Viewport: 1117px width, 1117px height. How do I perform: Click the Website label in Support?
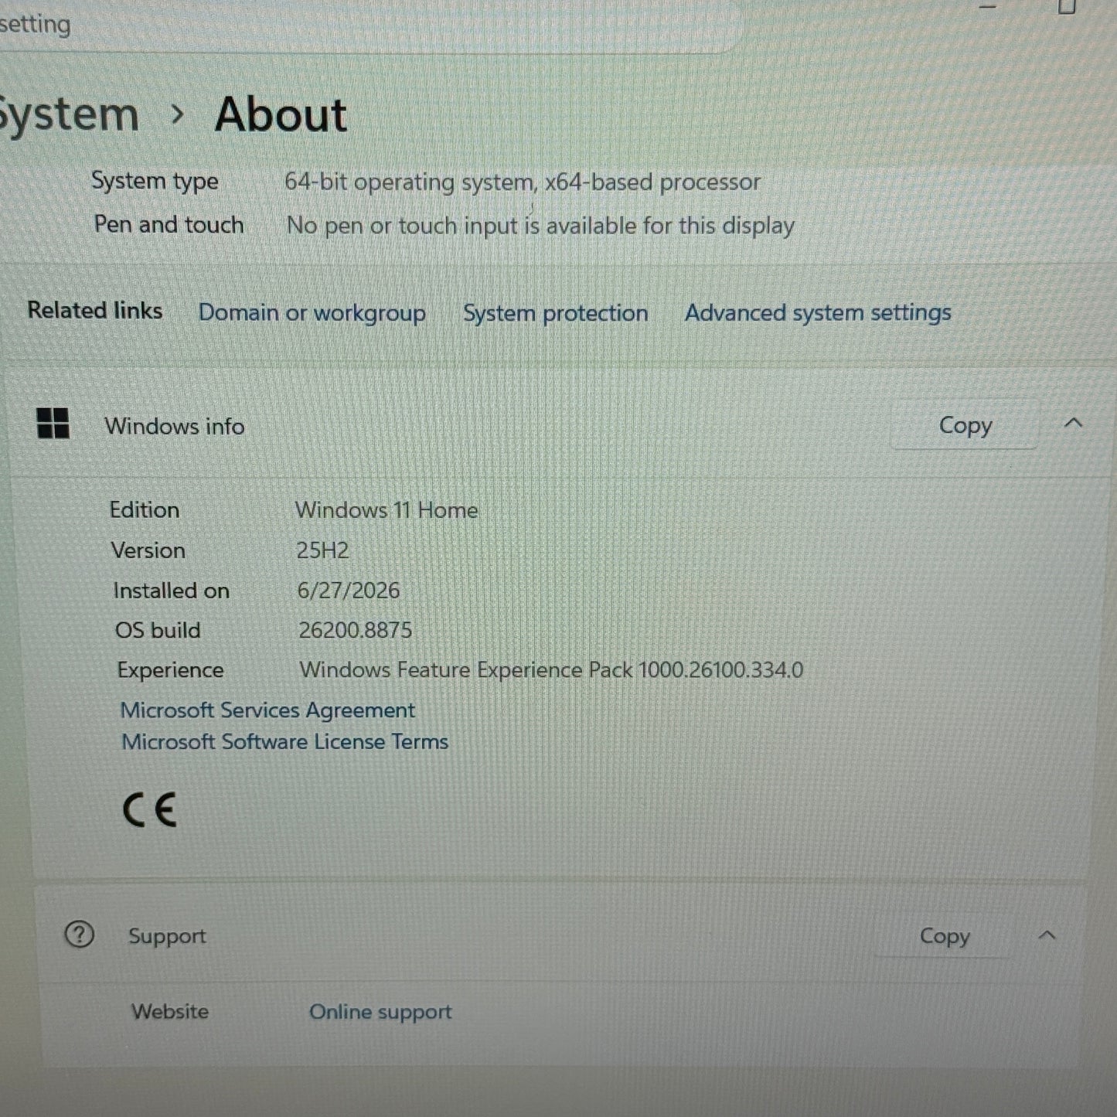[x=170, y=1011]
